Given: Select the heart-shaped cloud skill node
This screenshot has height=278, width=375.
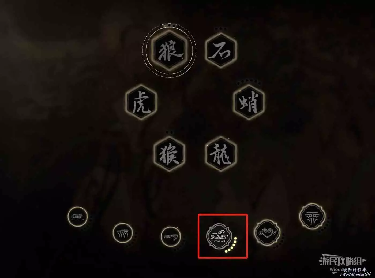Looking at the screenshot, I should point(267,232).
